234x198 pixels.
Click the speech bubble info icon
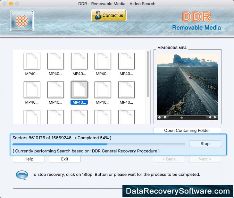(22, 175)
